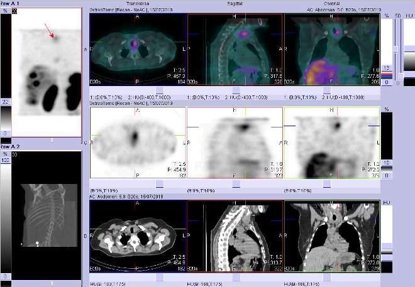Screen dimensions: 415x287
Task: Click the red arrow annotation in Row A 1
Action: click(48, 29)
